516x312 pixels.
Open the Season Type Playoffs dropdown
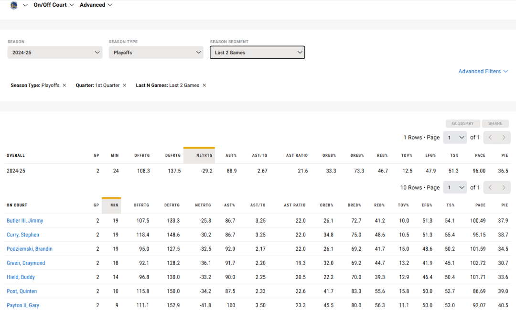pos(156,53)
